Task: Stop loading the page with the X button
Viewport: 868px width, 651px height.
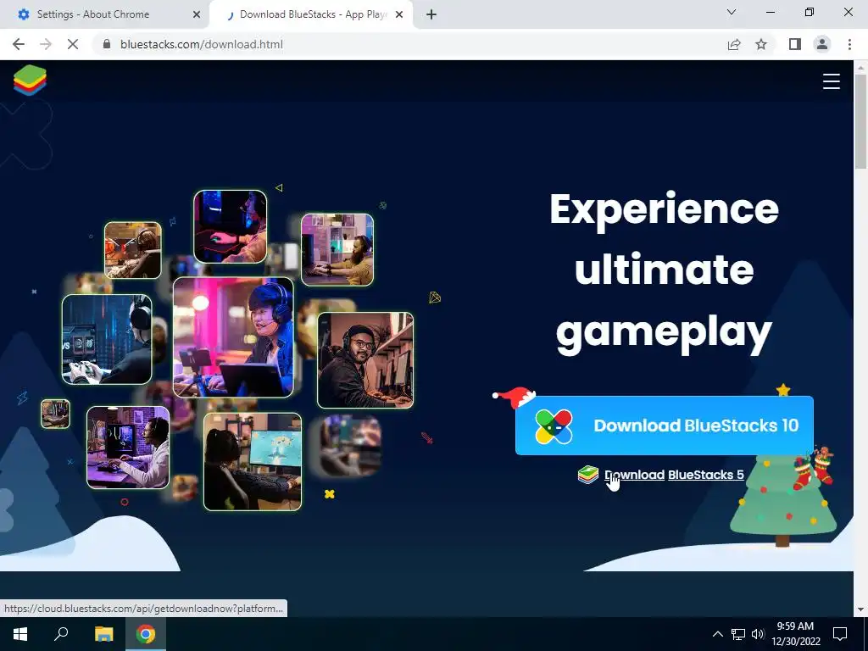Action: point(73,44)
